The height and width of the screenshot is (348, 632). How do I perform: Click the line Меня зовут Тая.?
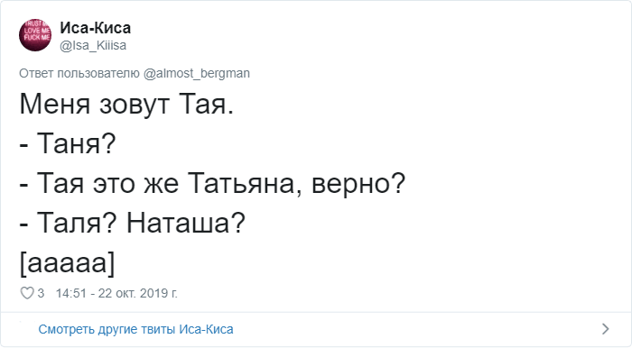click(x=126, y=105)
